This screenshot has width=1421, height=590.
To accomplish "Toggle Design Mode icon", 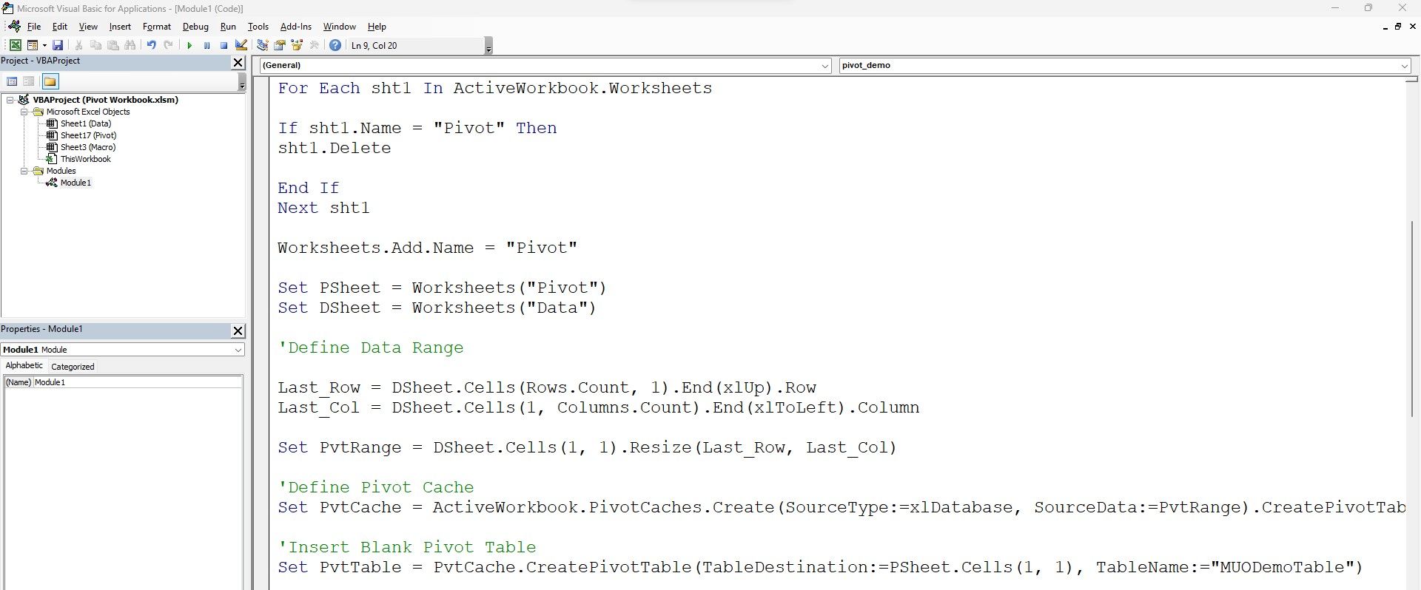I will 241,45.
